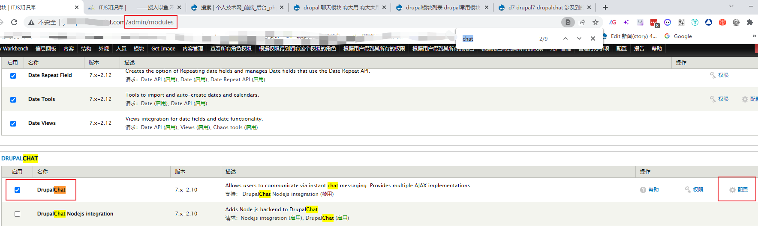Click the not-secure warning triangle icon
Viewport: 758px width, 230px height.
(x=31, y=22)
